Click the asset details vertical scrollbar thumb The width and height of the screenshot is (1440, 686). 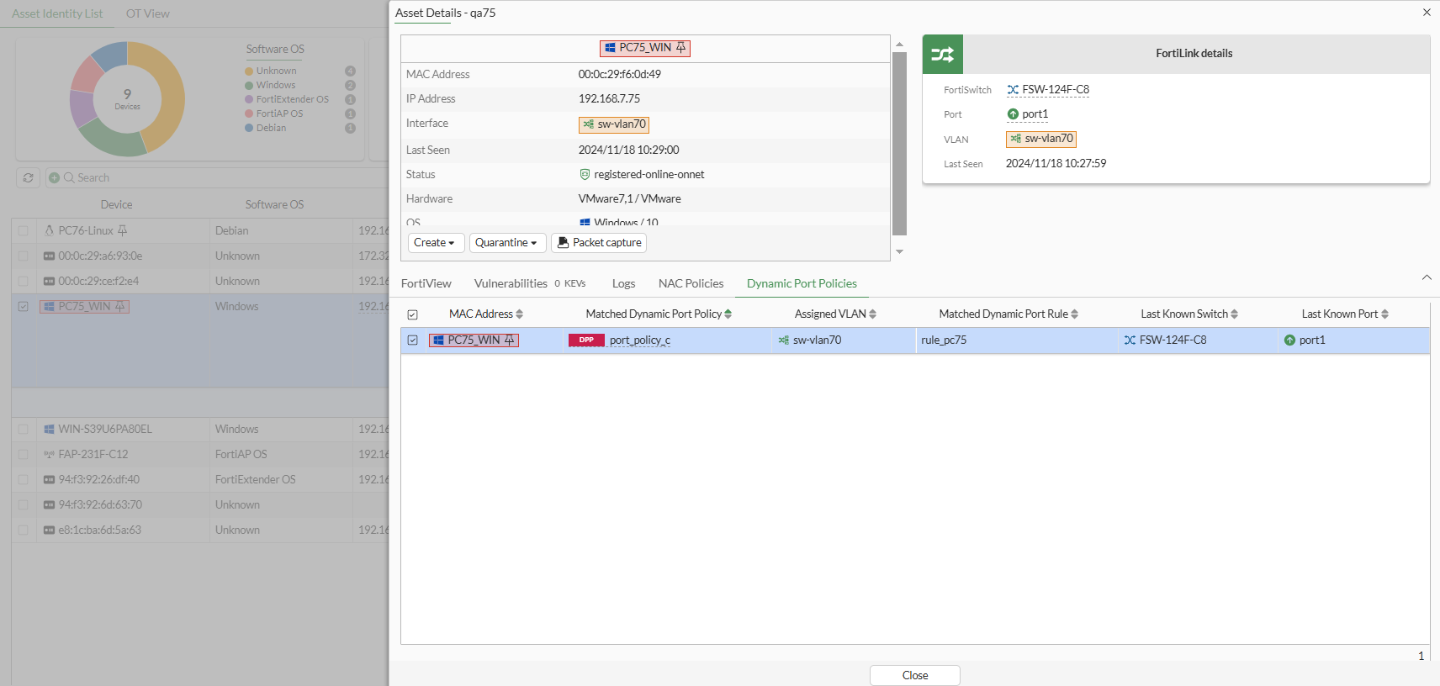point(899,144)
